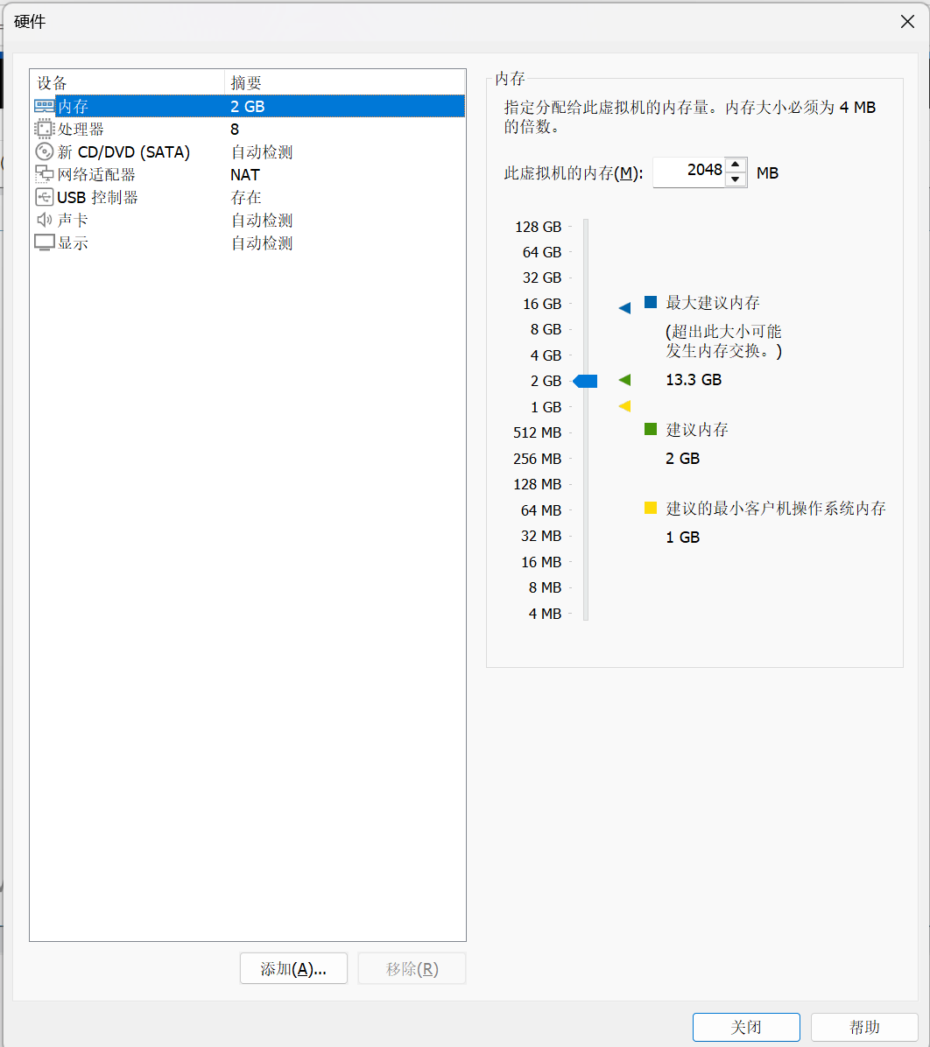This screenshot has height=1047, width=930.
Task: Select the USB 控制器 row label
Action: [97, 198]
